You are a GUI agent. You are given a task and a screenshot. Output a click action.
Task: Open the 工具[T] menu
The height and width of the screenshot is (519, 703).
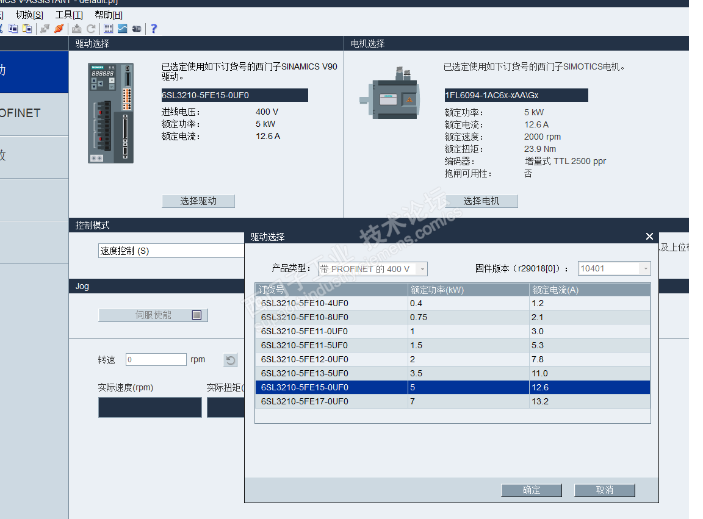[x=69, y=15]
